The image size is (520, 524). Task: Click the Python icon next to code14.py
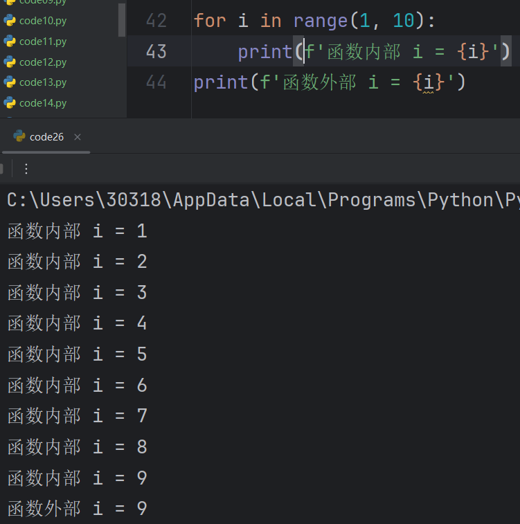coord(10,102)
